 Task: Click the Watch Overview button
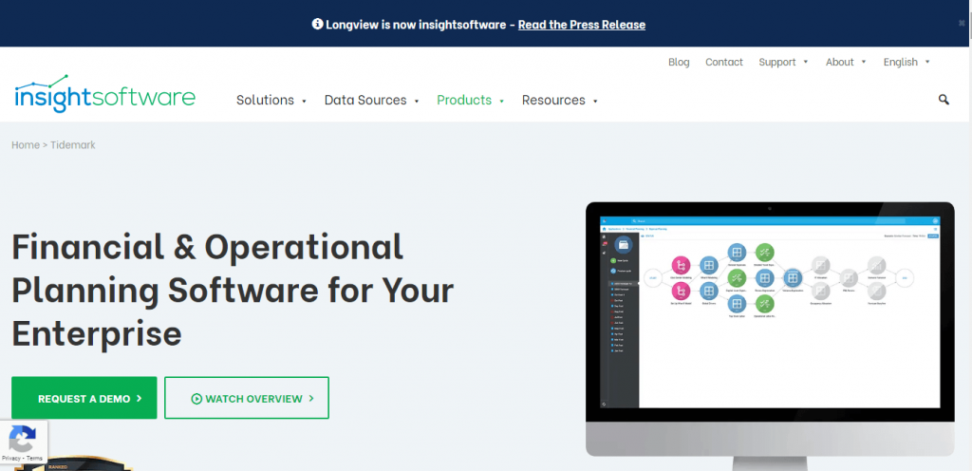pos(247,398)
